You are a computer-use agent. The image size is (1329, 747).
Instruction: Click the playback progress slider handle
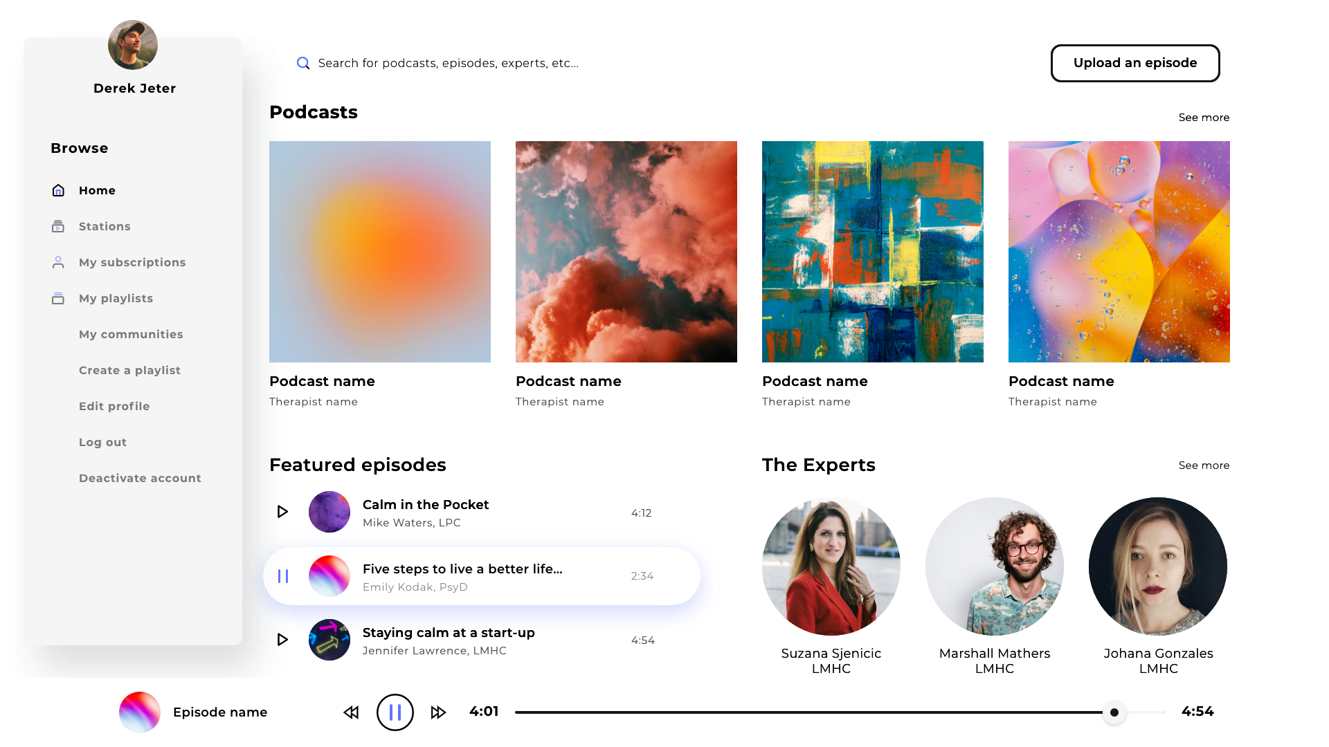point(1114,712)
